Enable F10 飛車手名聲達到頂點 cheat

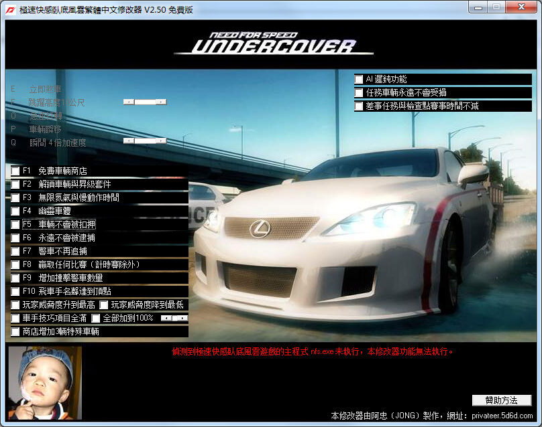(x=13, y=291)
